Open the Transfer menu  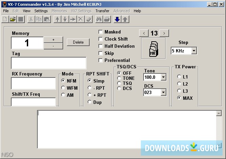[102, 11]
